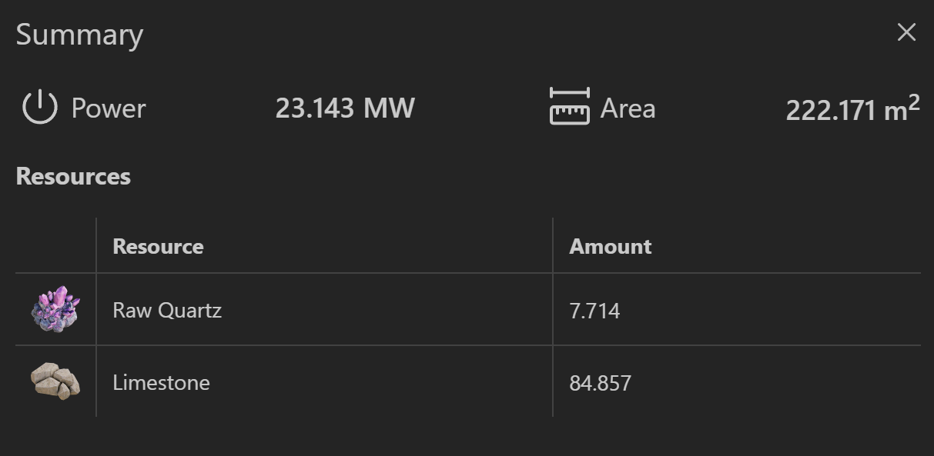The width and height of the screenshot is (934, 456).
Task: Select the Area label text
Action: coord(628,108)
